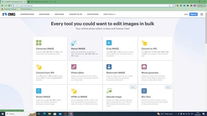The width and height of the screenshot is (207, 116).
Task: Click the weather widget on taskbar
Action: click(165, 114)
